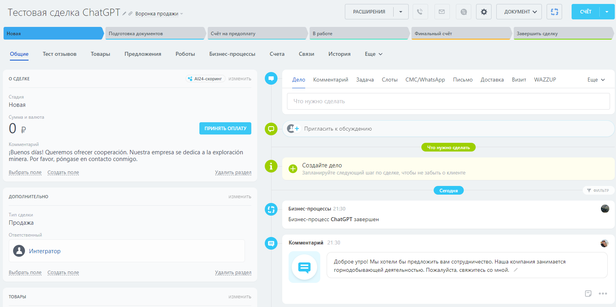Click the Принять оплату button
This screenshot has height=307, width=616.
click(225, 128)
